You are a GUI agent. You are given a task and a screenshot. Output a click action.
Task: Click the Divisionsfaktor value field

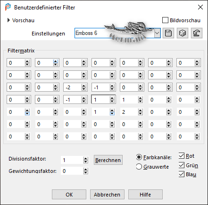(72, 160)
